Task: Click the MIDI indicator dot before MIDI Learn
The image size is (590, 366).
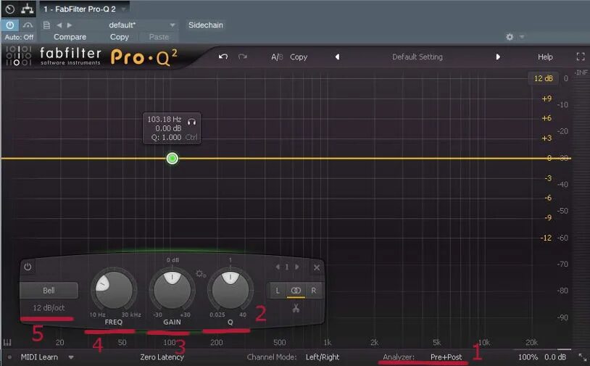Action: (9, 357)
